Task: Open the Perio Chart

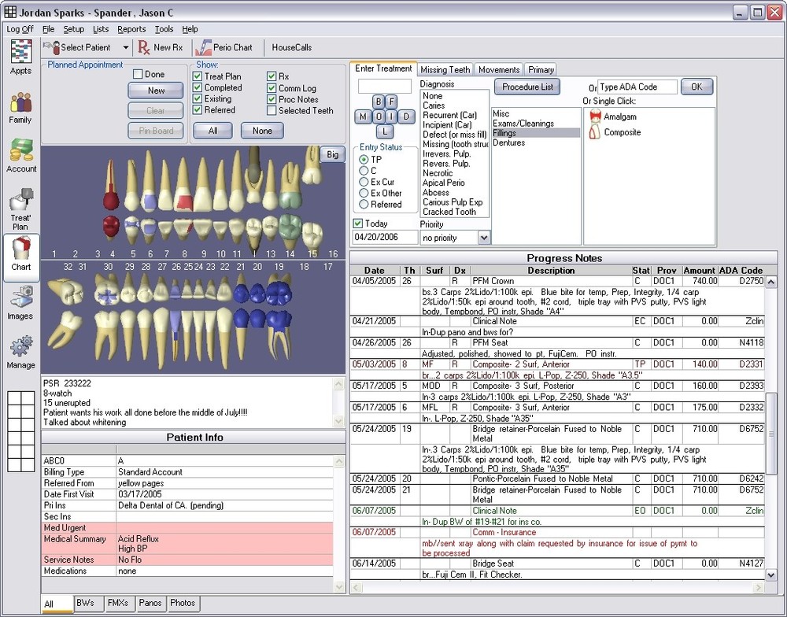Action: (x=226, y=47)
